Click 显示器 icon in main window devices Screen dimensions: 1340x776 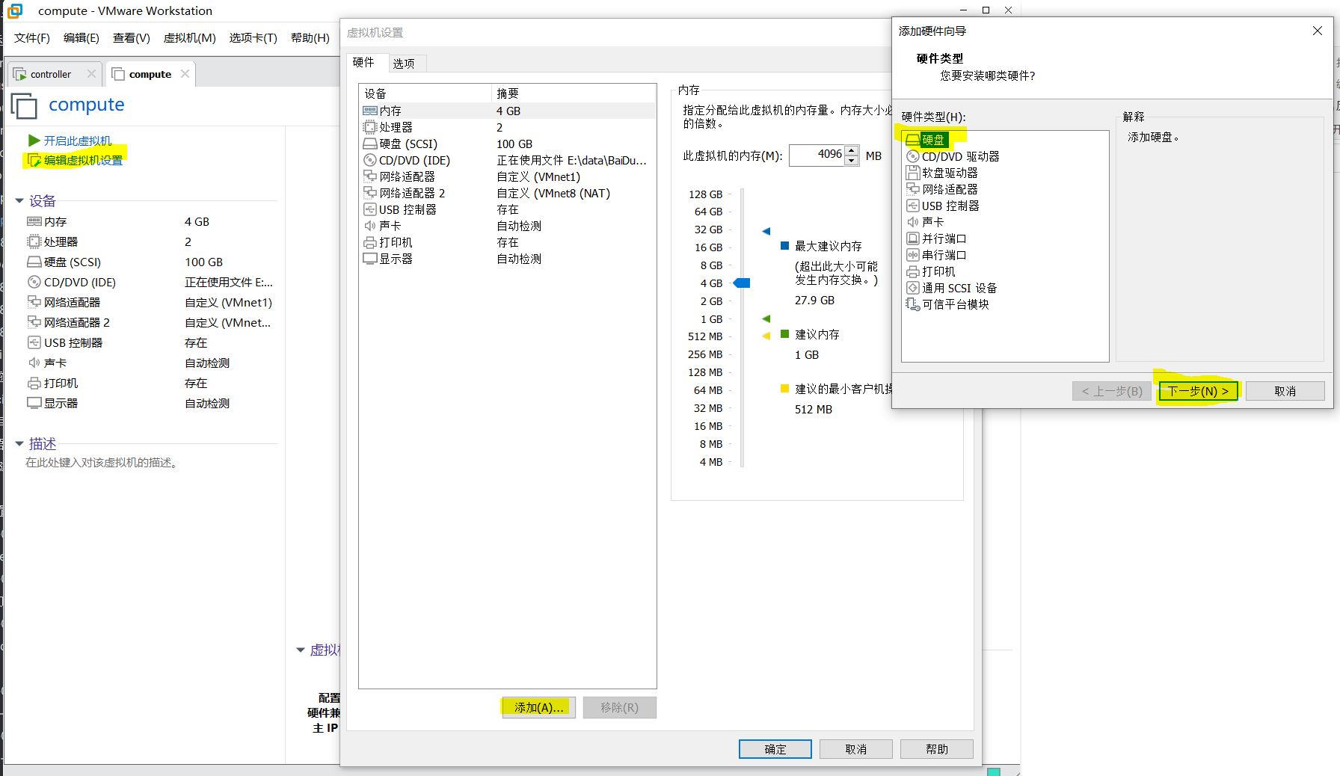pyautogui.click(x=34, y=403)
